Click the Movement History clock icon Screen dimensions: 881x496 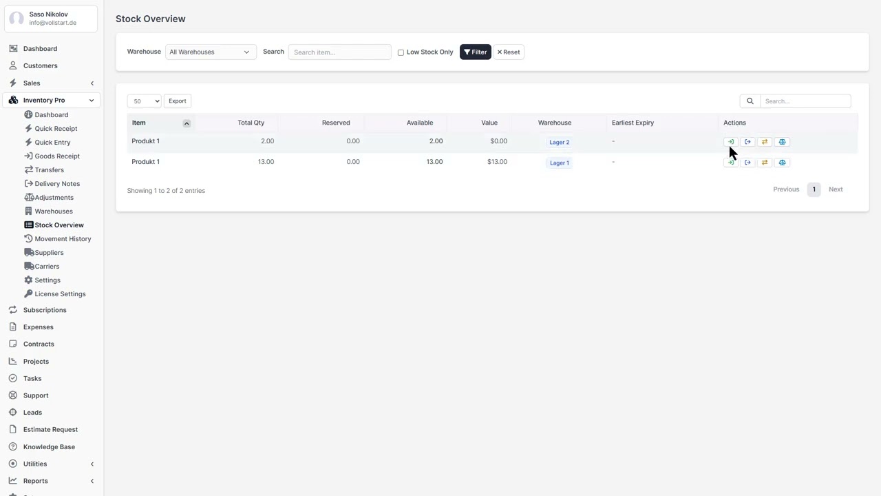click(x=28, y=238)
